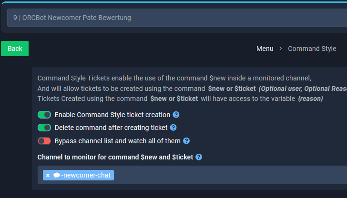This screenshot has height=198, width=347.
Task: Click the speech bubble icon on channel tag
Action: tap(57, 175)
